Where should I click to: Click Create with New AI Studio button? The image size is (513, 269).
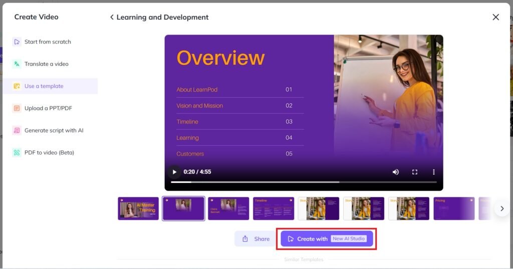pos(327,239)
